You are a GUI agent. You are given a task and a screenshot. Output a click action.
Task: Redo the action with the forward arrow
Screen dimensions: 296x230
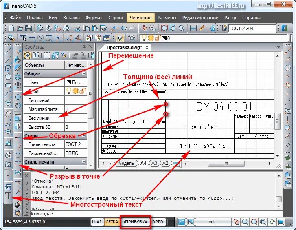tap(132, 29)
